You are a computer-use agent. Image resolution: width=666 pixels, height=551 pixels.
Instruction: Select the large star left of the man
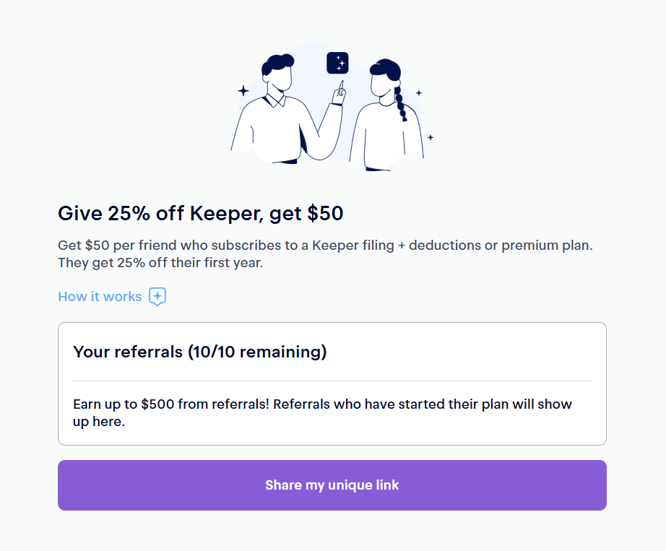(x=243, y=91)
